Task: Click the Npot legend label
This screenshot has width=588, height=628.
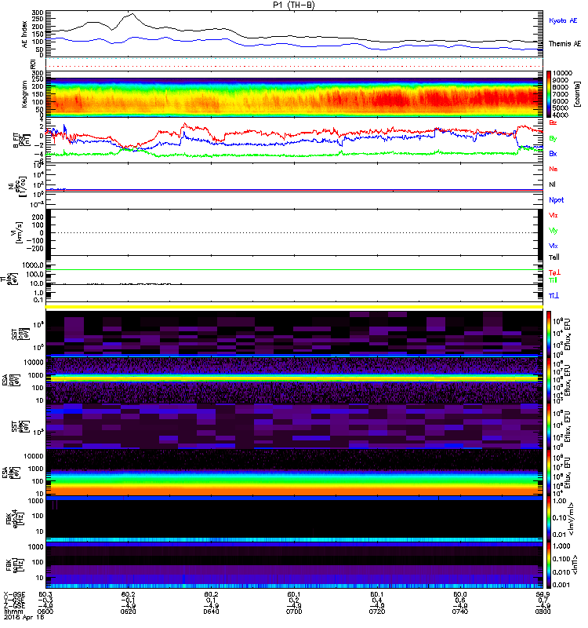Action: pyautogui.click(x=556, y=200)
